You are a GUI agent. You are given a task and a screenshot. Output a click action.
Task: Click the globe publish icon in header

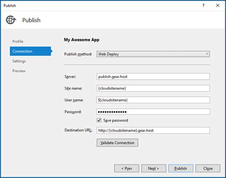click(11, 20)
